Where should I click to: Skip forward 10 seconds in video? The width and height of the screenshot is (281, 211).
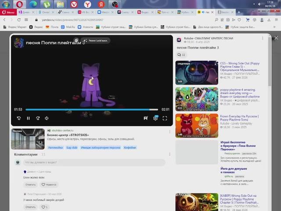pyautogui.click(x=38, y=118)
